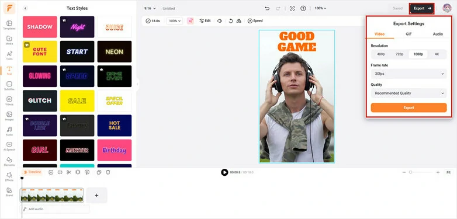The height and width of the screenshot is (219, 457).
Task: Switch to the Video export tab
Action: tap(379, 34)
